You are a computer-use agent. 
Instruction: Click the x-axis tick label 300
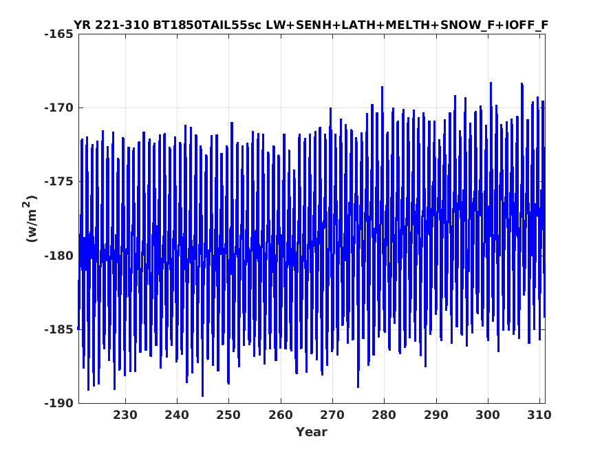pyautogui.click(x=488, y=415)
